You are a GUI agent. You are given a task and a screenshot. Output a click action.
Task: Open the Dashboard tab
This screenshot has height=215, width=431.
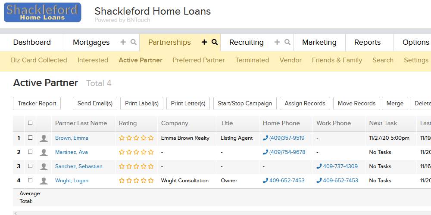[x=32, y=43]
